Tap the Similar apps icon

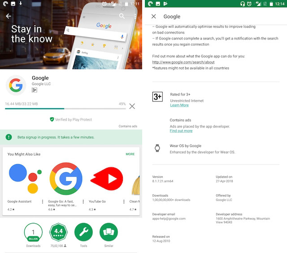pyautogui.click(x=109, y=232)
